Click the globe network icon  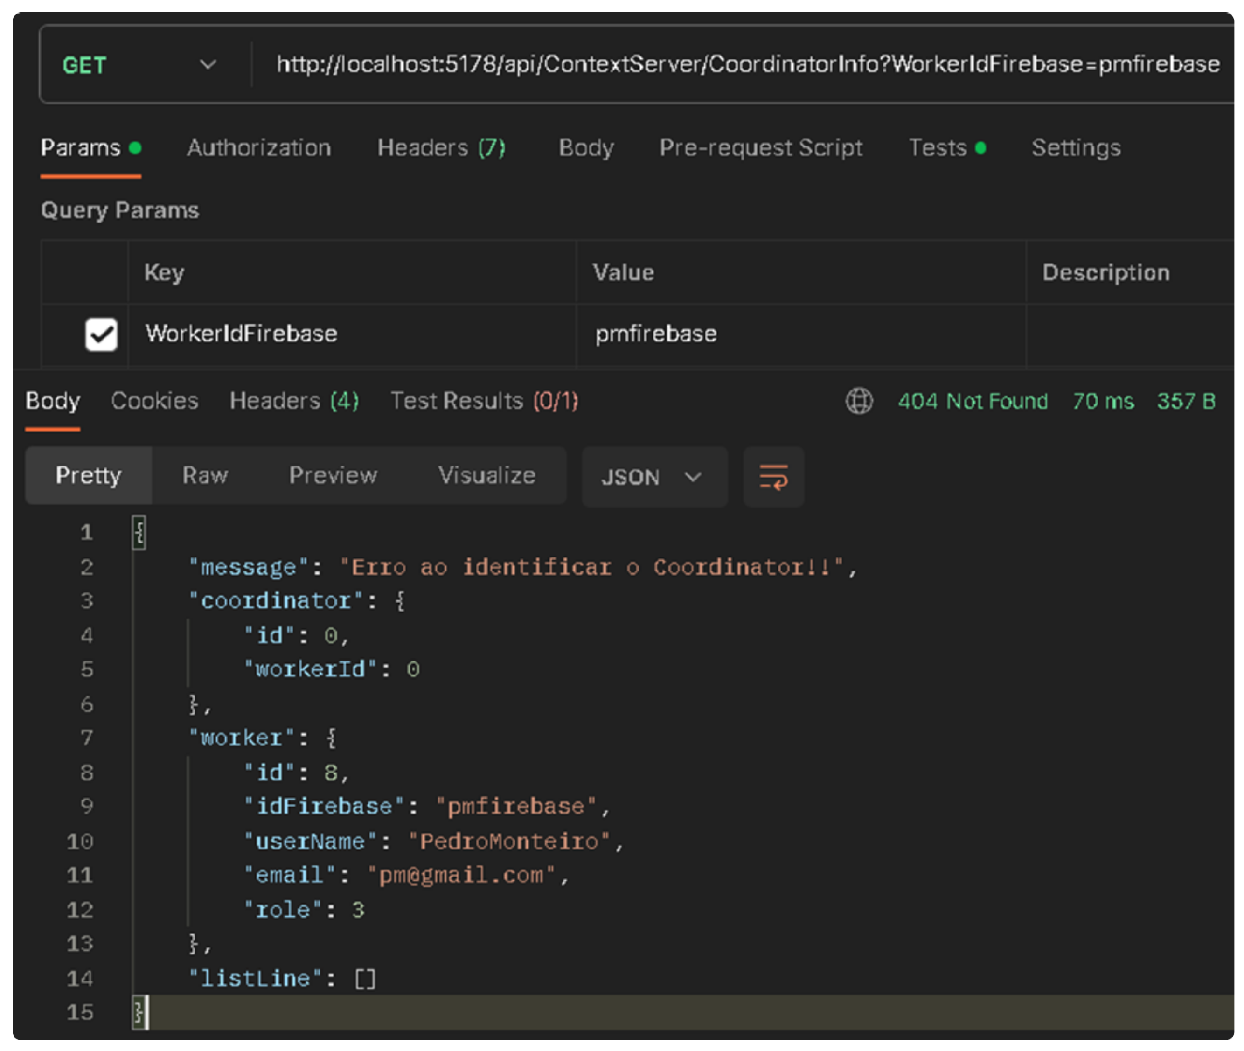click(x=859, y=401)
